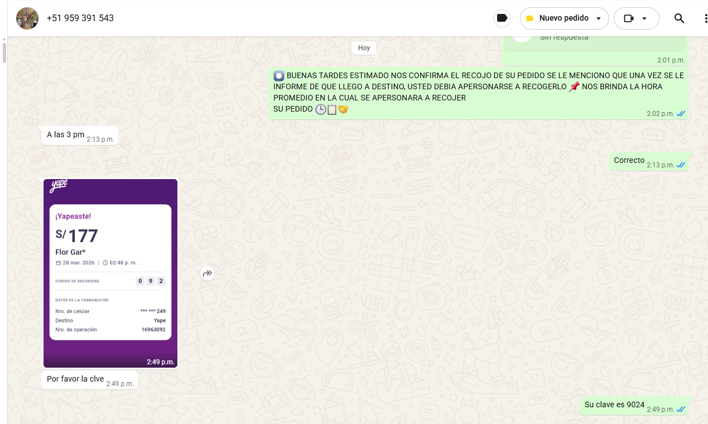708x424 pixels.
Task: Click the yellow label icon in Nuevo pedido
Action: 530,18
